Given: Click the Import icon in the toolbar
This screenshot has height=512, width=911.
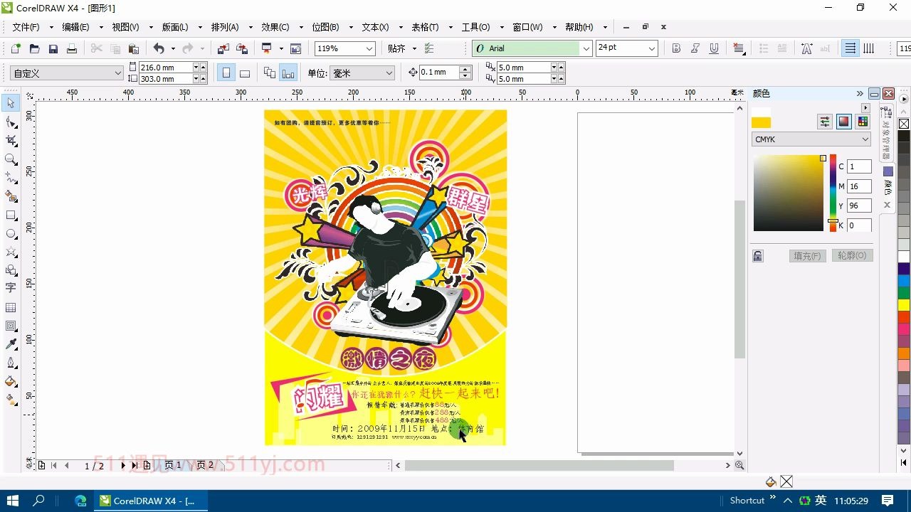Looking at the screenshot, I should click(223, 48).
